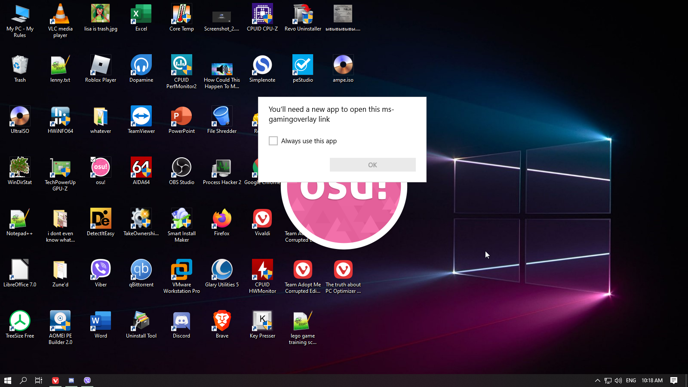The width and height of the screenshot is (688, 387).
Task: Open taskbar Search magnifier
Action: coord(23,380)
